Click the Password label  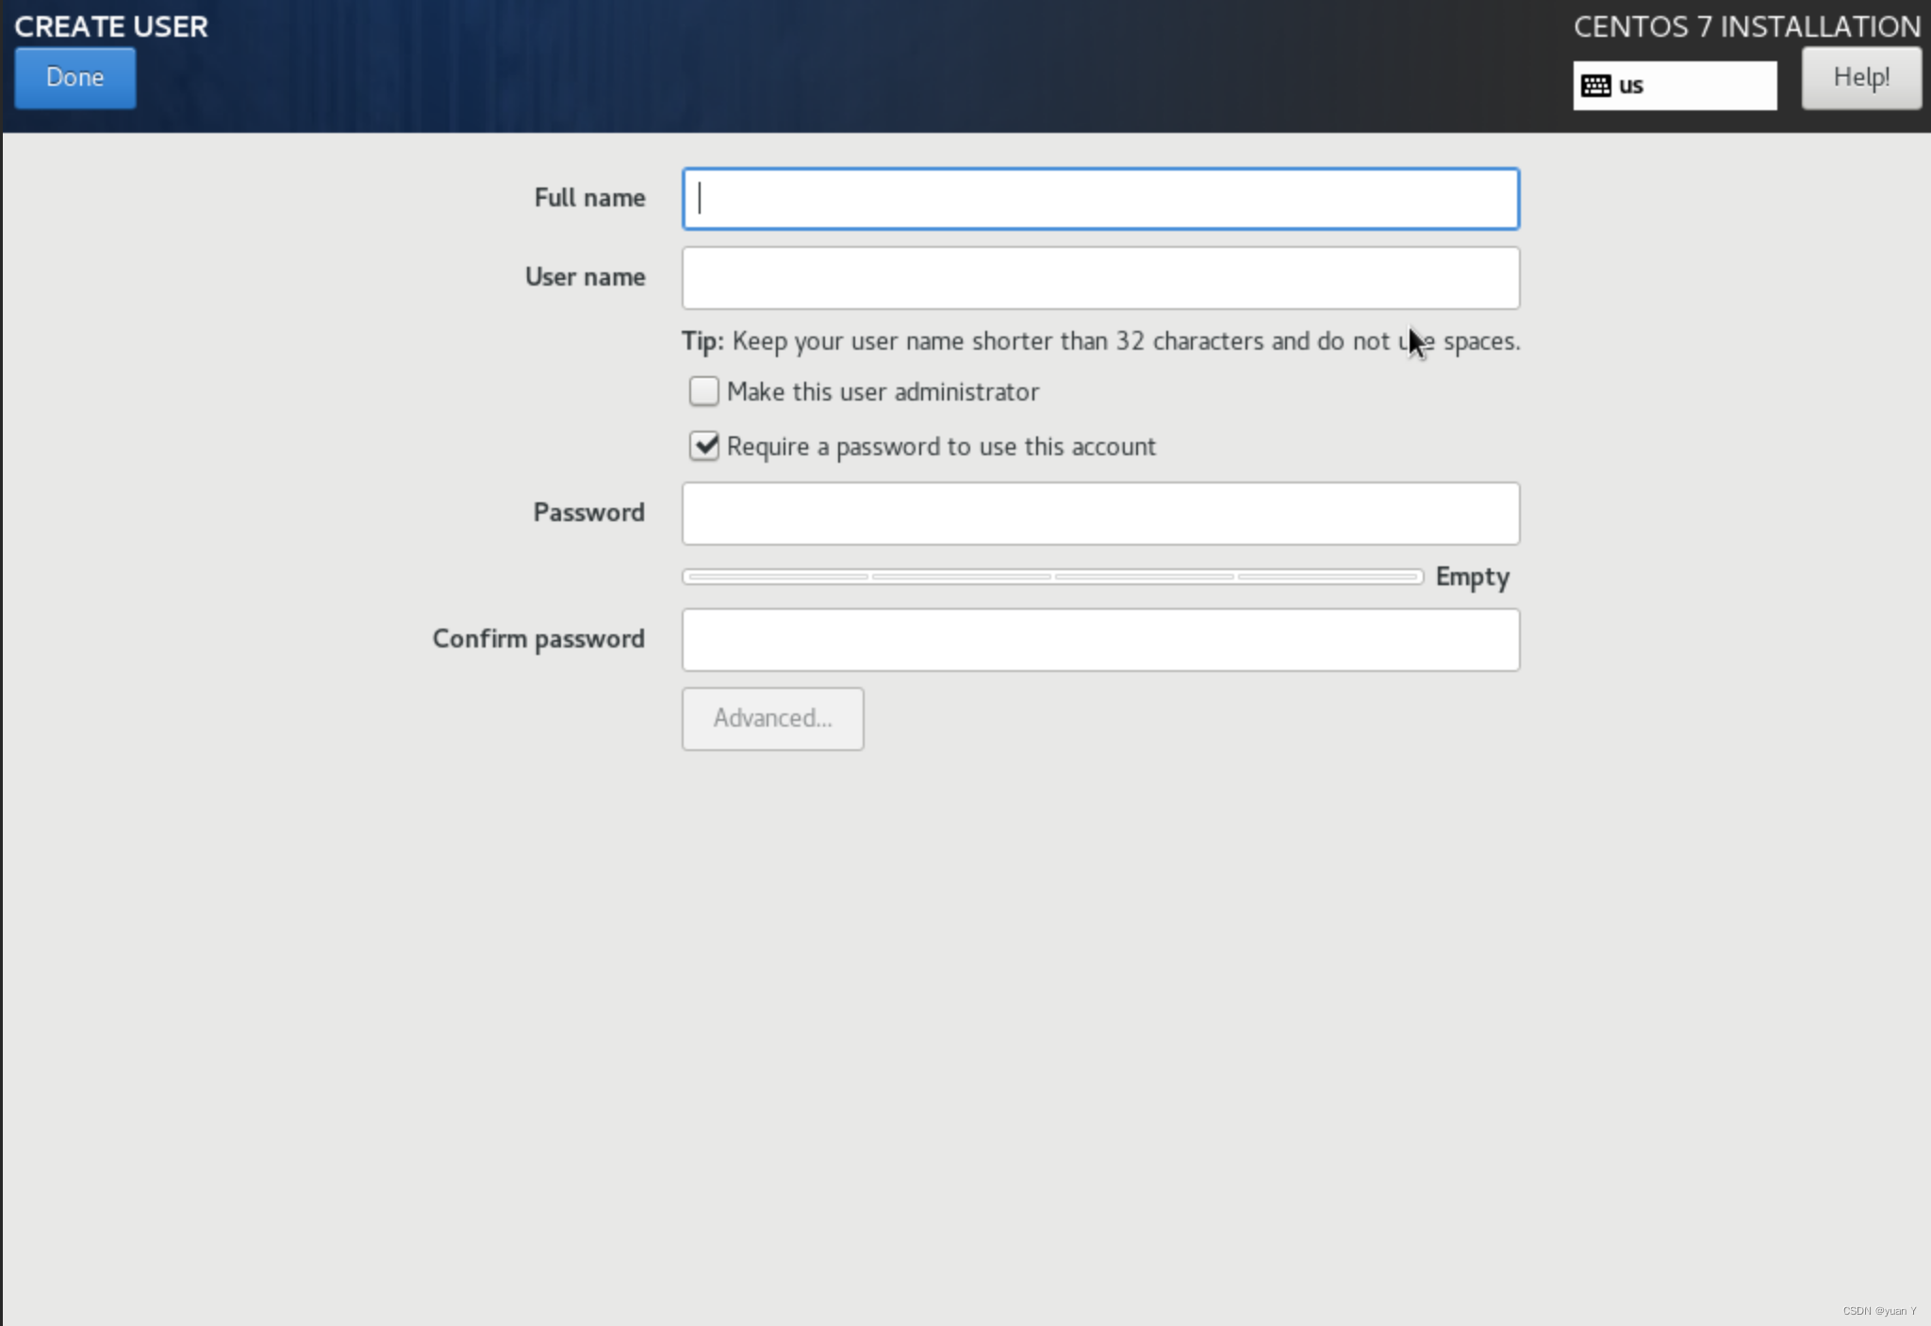point(588,513)
